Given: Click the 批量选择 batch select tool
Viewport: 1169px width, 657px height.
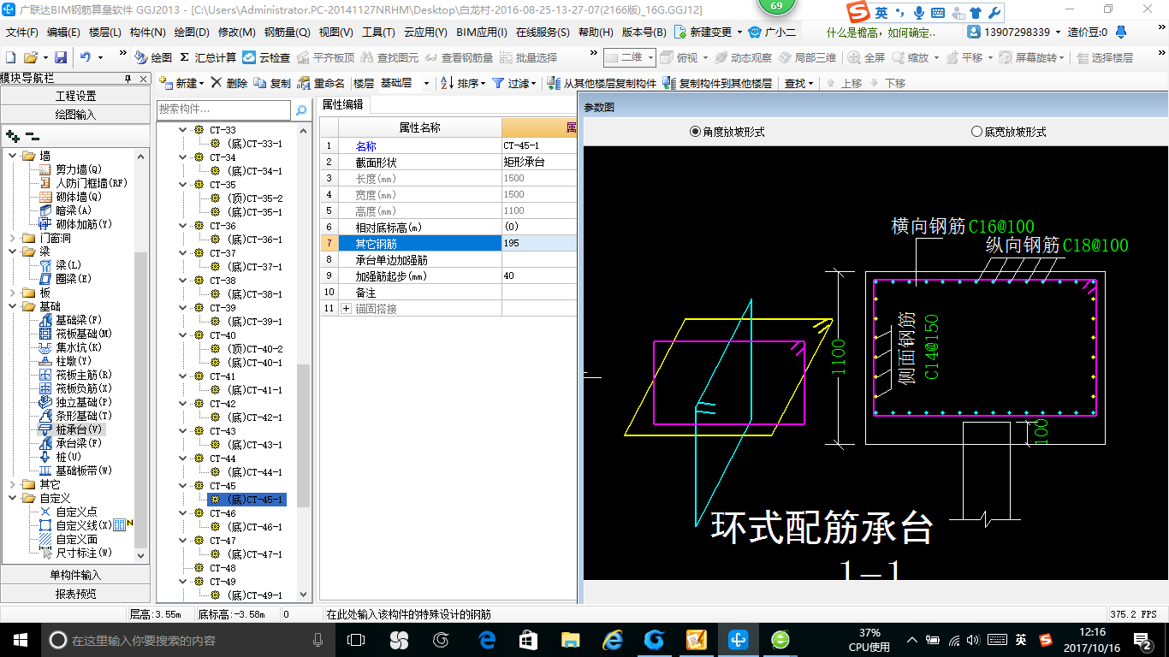Looking at the screenshot, I should pyautogui.click(x=528, y=57).
